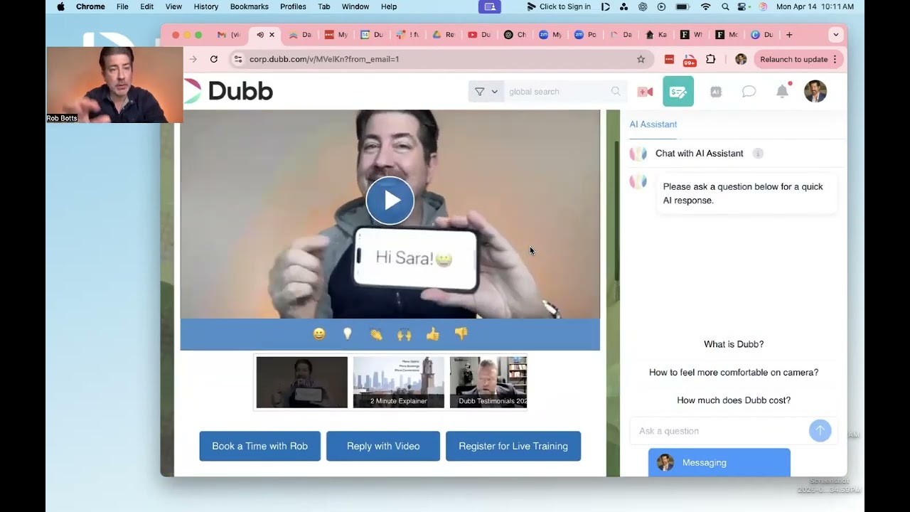Open the Messaging panel

[x=719, y=462]
